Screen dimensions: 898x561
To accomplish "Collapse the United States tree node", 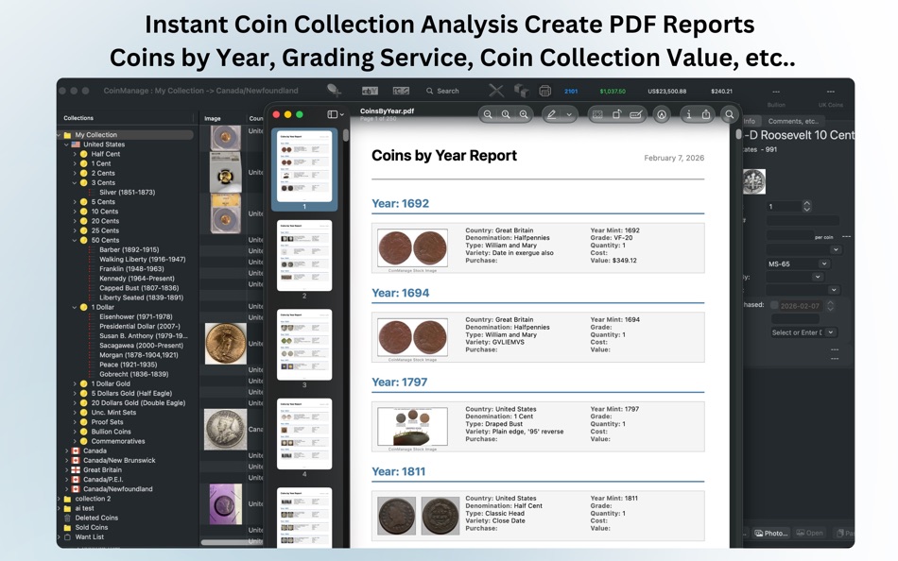I will tap(66, 144).
